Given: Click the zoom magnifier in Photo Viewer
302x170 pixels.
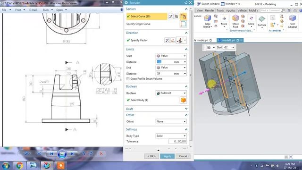Looking at the screenshot, I should pyautogui.click(x=26, y=153).
